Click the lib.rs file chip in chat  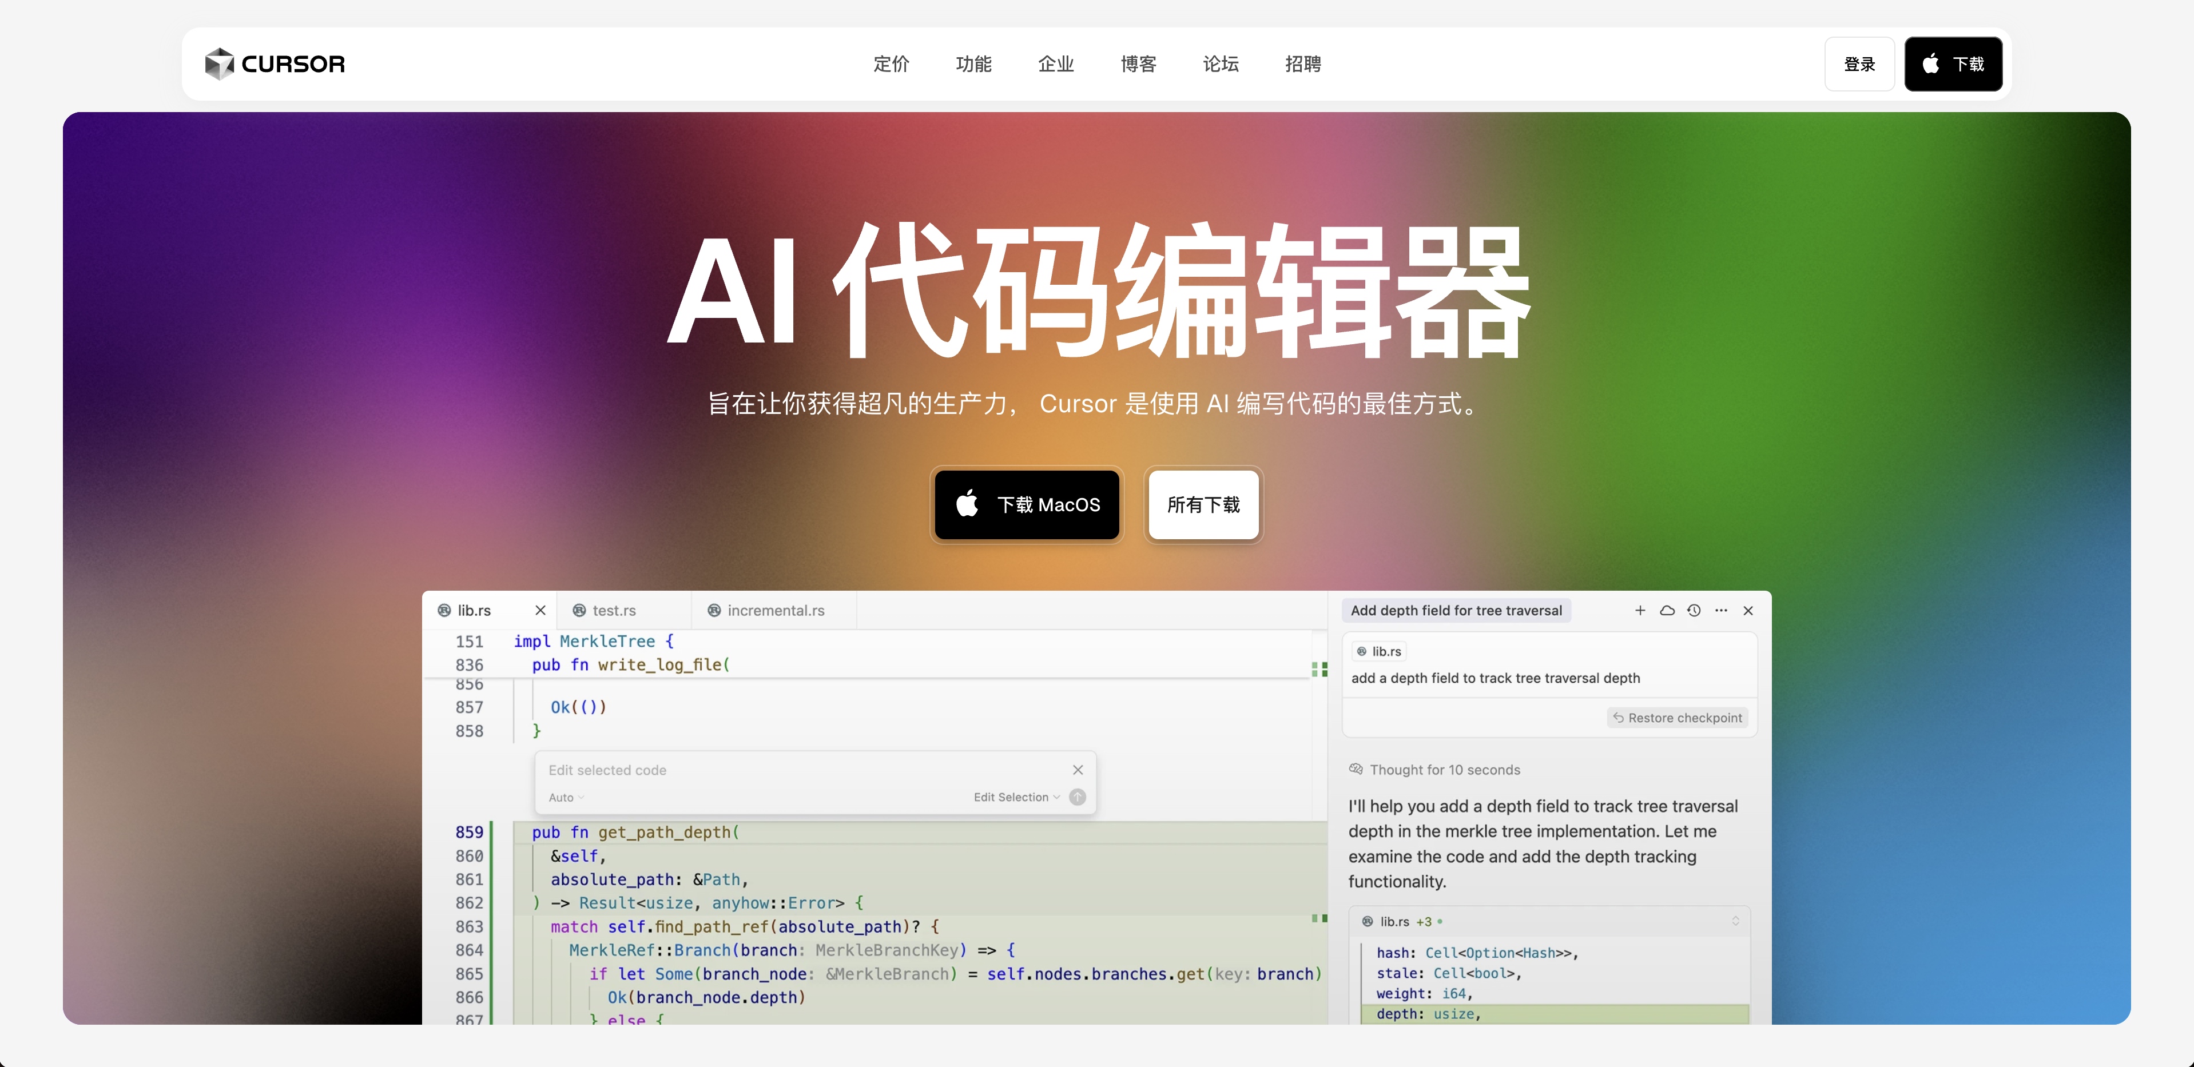tap(1379, 651)
